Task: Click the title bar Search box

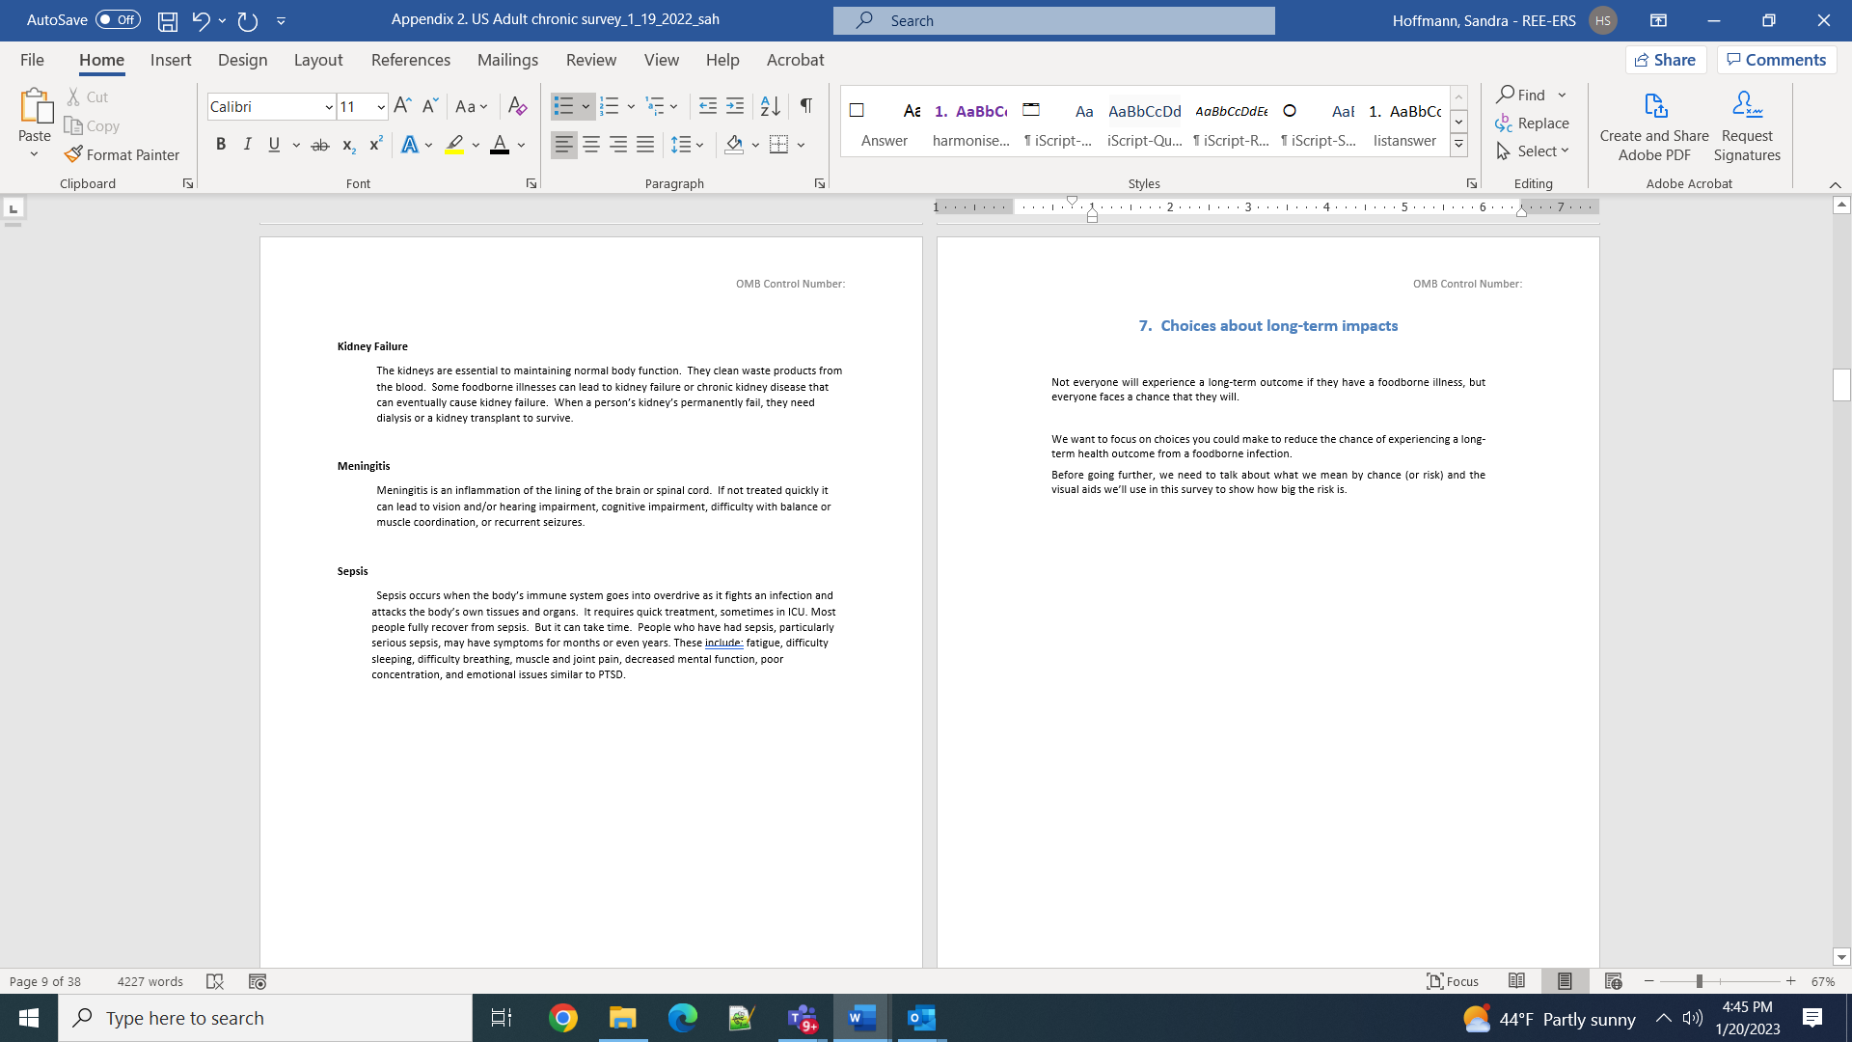Action: 1053,20
